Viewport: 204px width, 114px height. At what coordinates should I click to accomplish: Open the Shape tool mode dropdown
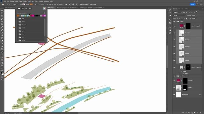click(x=16, y=4)
